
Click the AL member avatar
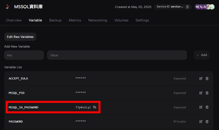coord(201,7)
